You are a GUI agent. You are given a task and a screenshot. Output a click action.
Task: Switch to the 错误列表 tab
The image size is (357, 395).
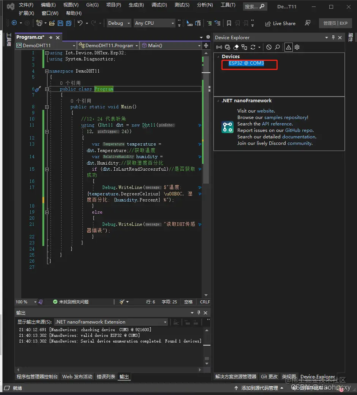pyautogui.click(x=106, y=377)
